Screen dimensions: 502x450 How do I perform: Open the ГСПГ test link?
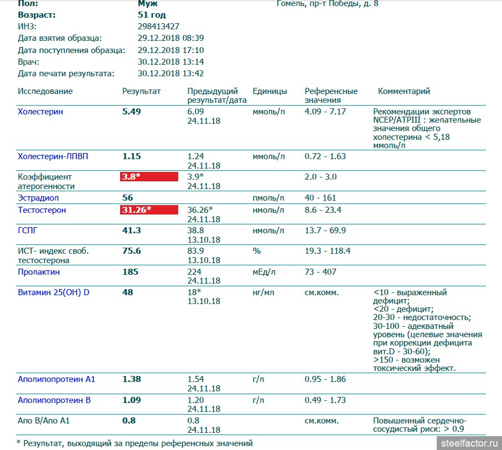click(28, 231)
